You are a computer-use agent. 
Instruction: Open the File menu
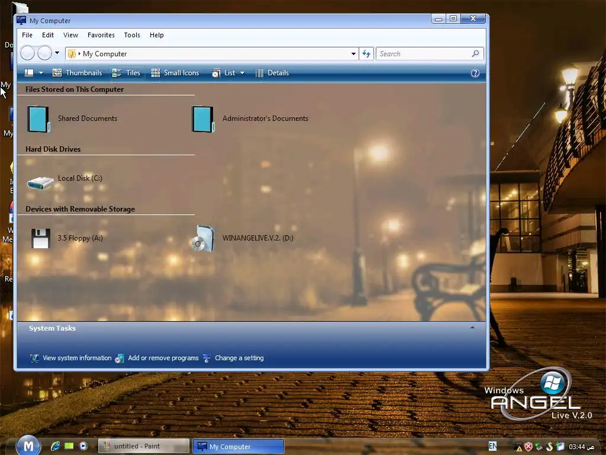(x=27, y=35)
